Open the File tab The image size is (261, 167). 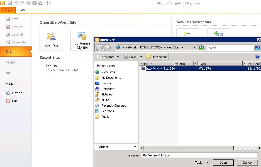tap(8, 10)
